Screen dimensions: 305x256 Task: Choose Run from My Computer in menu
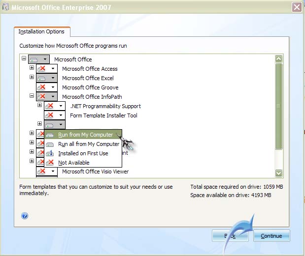pyautogui.click(x=83, y=135)
